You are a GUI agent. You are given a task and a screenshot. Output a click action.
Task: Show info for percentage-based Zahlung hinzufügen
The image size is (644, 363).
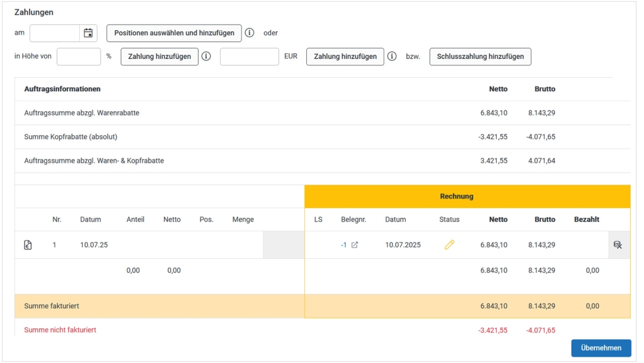[x=206, y=57]
